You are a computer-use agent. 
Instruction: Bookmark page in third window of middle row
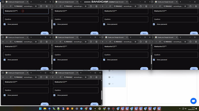click(136, 42)
